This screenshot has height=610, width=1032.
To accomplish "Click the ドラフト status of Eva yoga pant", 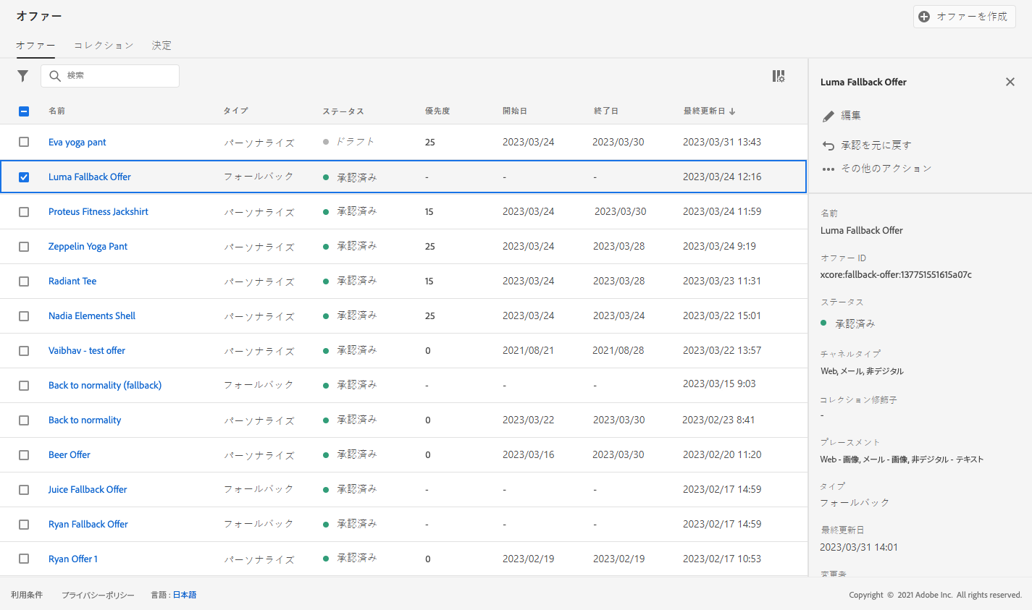I will point(355,142).
